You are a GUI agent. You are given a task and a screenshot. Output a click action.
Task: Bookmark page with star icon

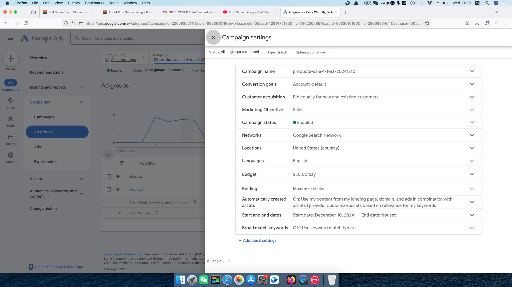click(427, 23)
